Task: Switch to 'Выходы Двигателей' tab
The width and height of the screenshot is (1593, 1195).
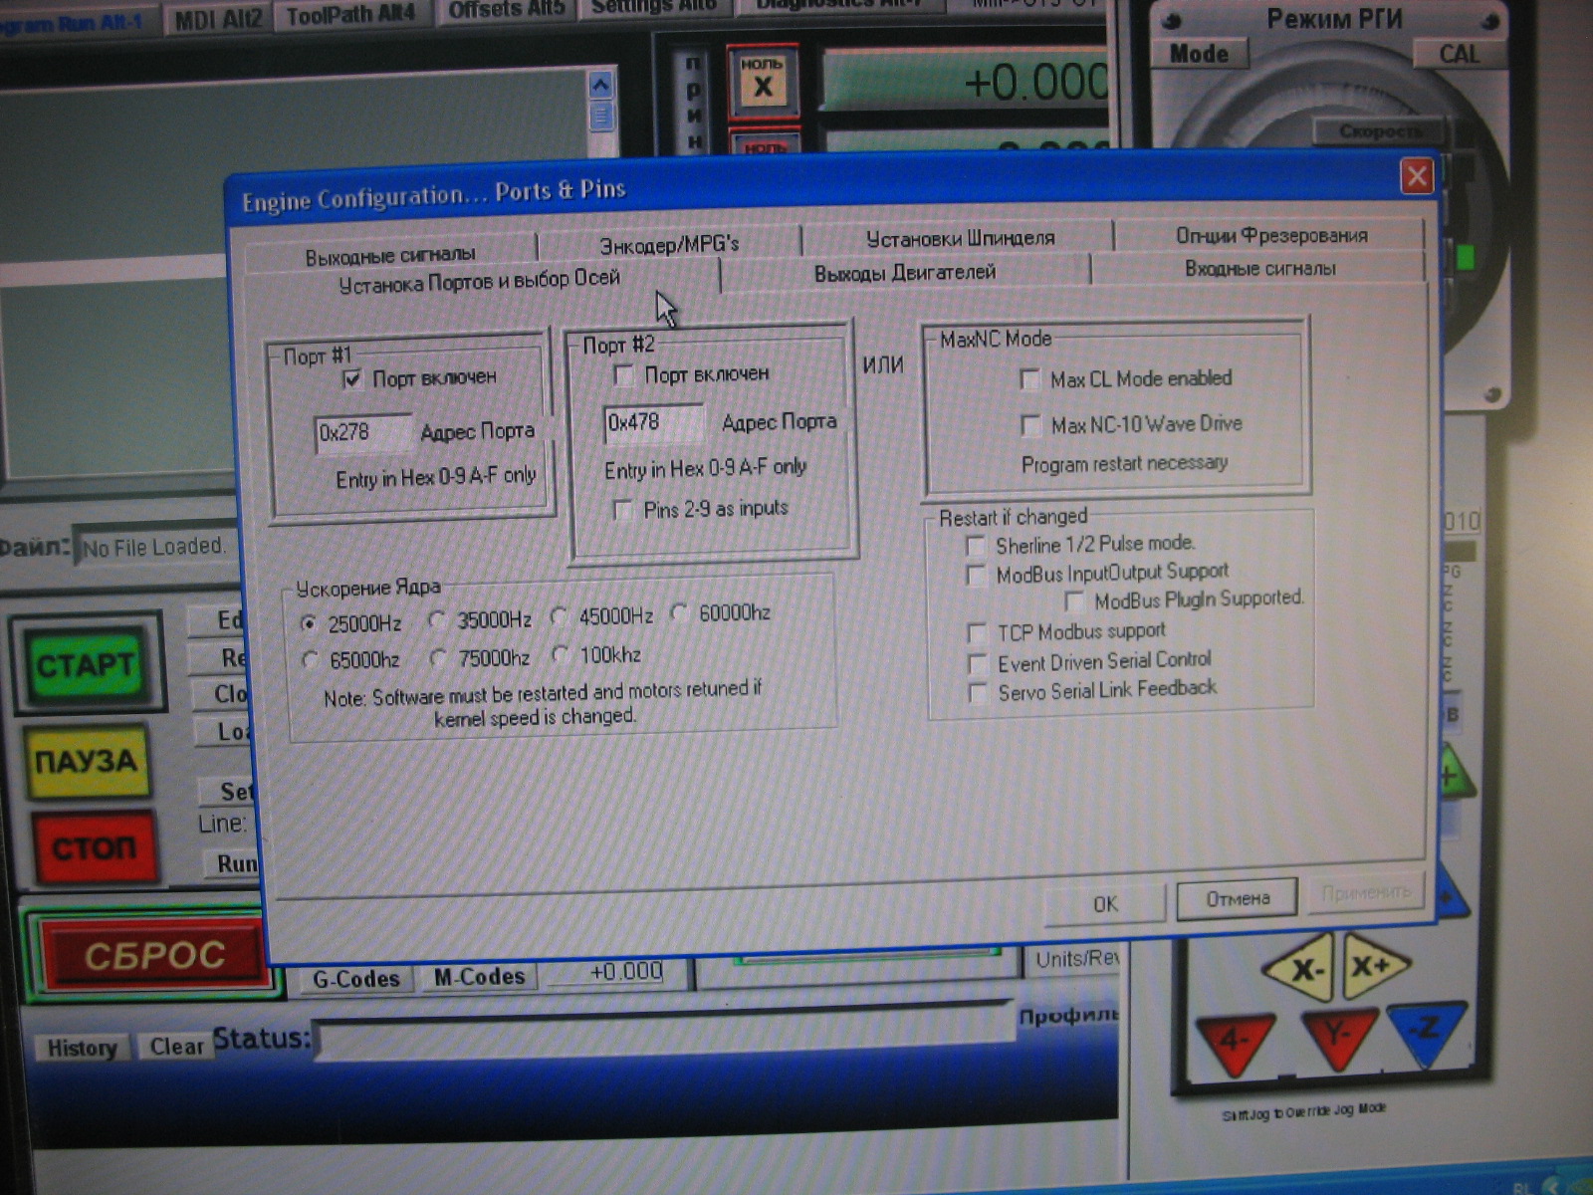Action: [904, 272]
